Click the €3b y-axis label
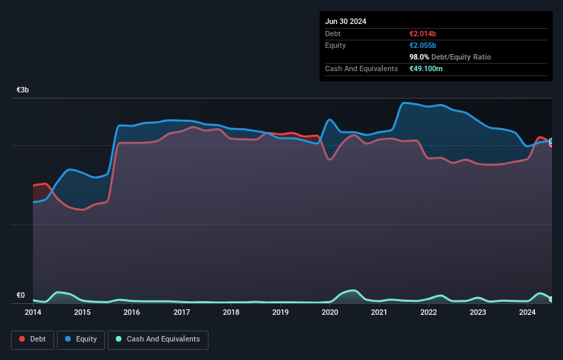563x360 pixels. [x=23, y=90]
